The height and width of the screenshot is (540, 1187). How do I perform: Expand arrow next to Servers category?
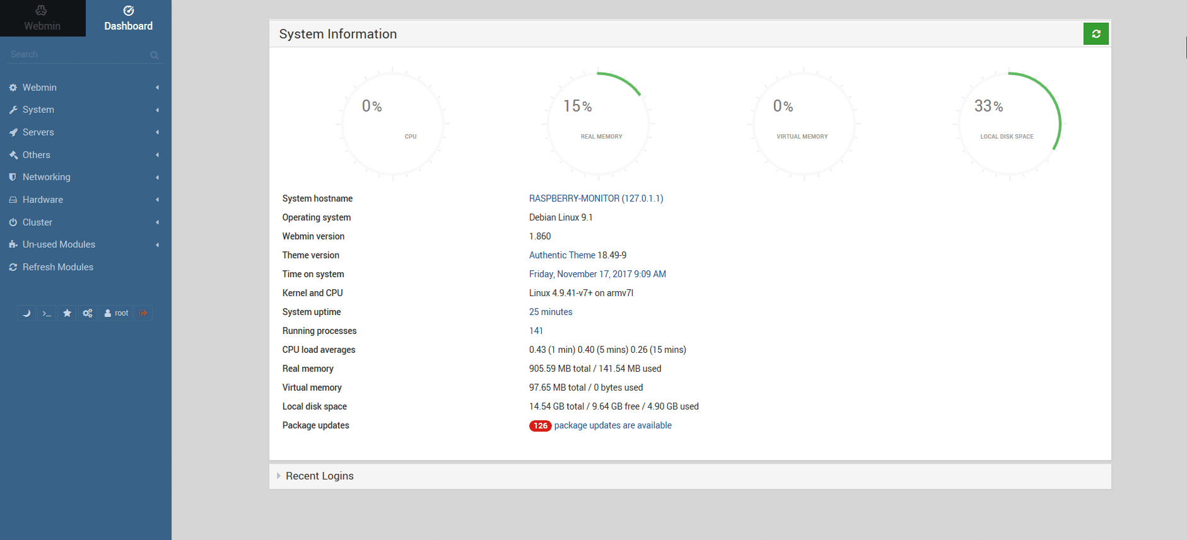158,132
